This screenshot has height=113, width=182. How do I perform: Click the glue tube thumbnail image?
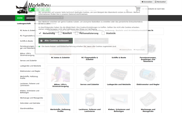[x=119, y=99]
